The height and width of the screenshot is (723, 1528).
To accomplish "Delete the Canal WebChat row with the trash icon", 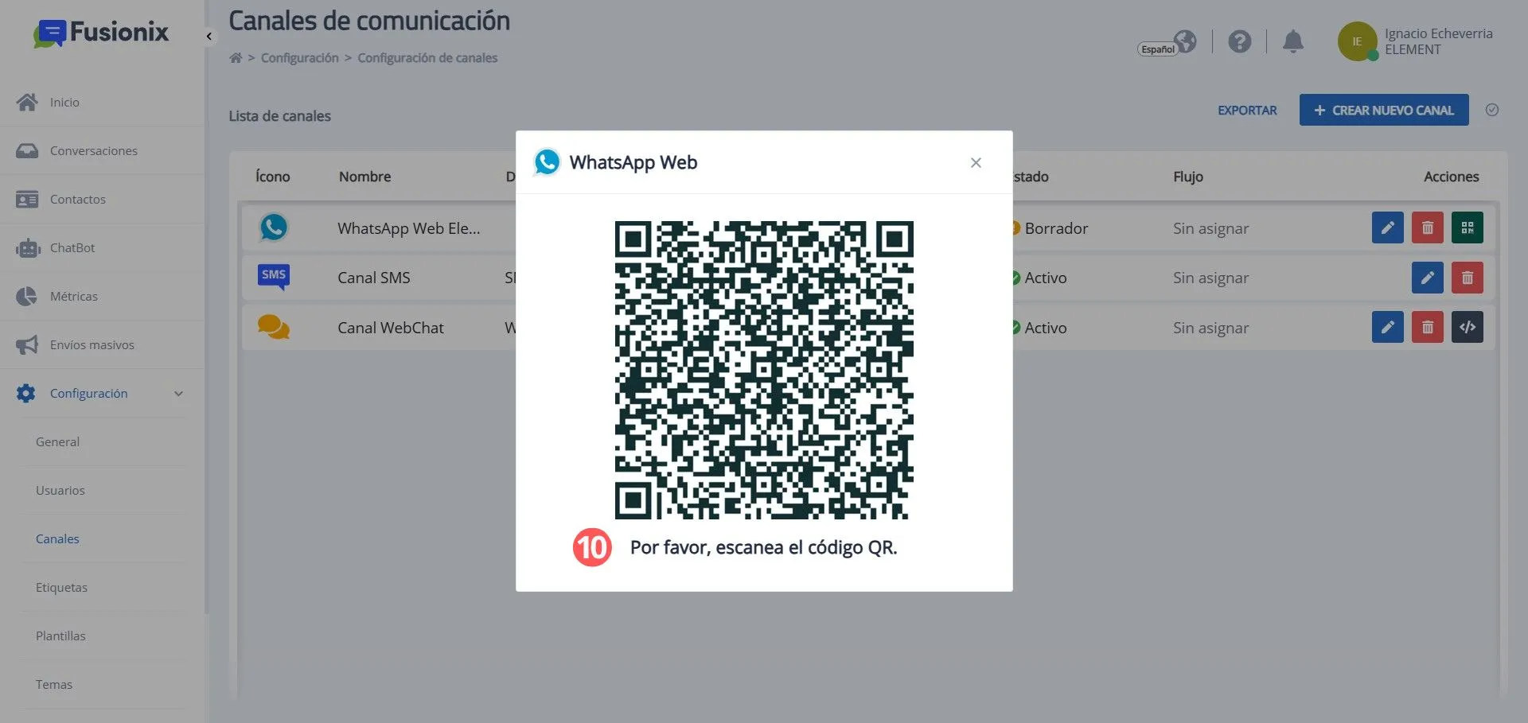I will (x=1428, y=327).
